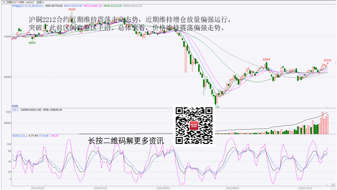
Task: Open the 日线 period dropdown
Action: tap(40, 2)
